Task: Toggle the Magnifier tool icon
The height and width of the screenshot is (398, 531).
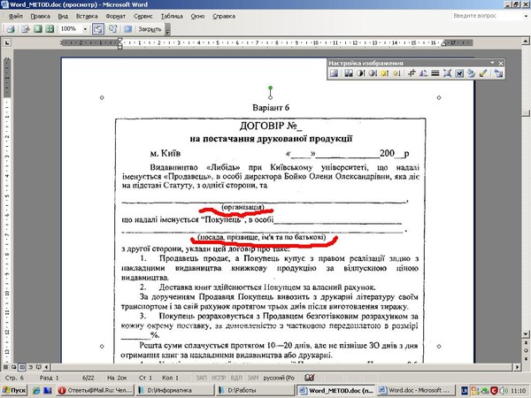Action: (26, 29)
